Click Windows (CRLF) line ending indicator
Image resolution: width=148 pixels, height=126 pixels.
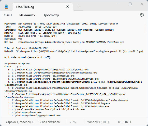pos(98,122)
